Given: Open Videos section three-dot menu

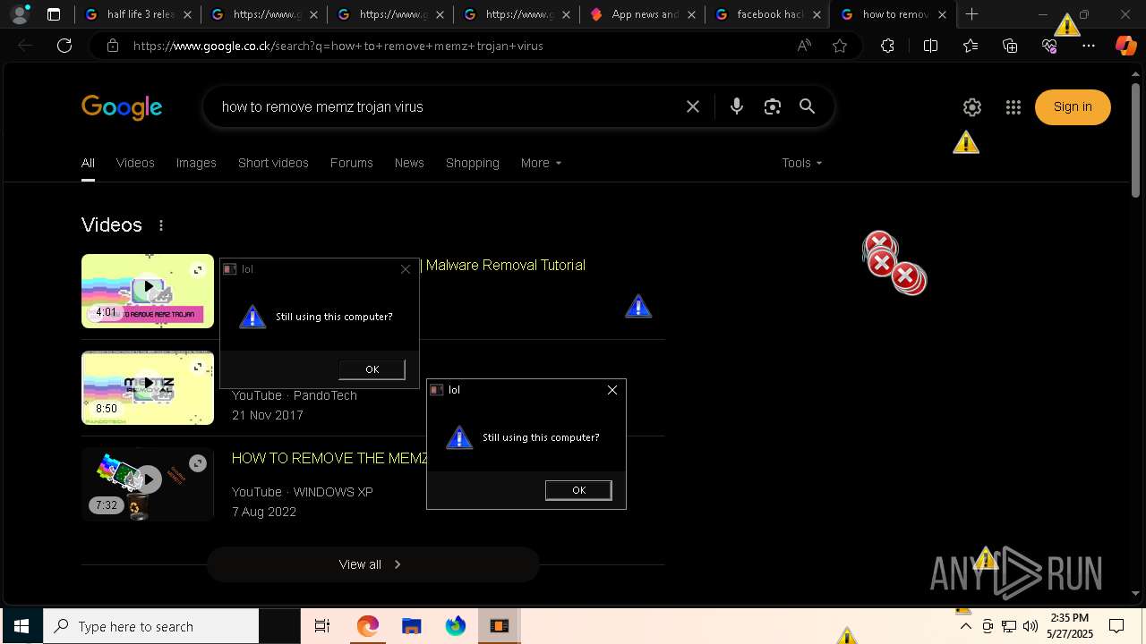Looking at the screenshot, I should click(161, 225).
